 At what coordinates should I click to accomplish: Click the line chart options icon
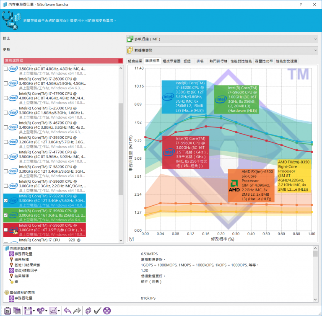(53, 311)
